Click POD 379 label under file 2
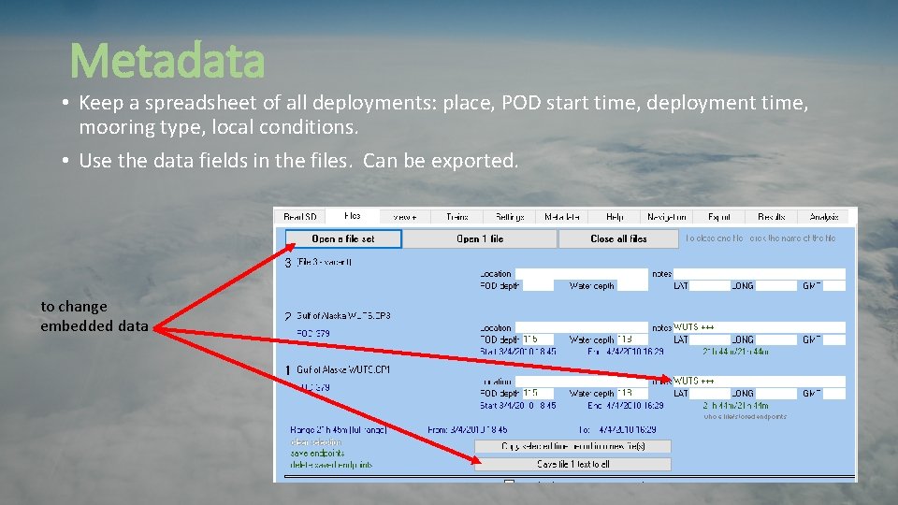 click(x=313, y=333)
